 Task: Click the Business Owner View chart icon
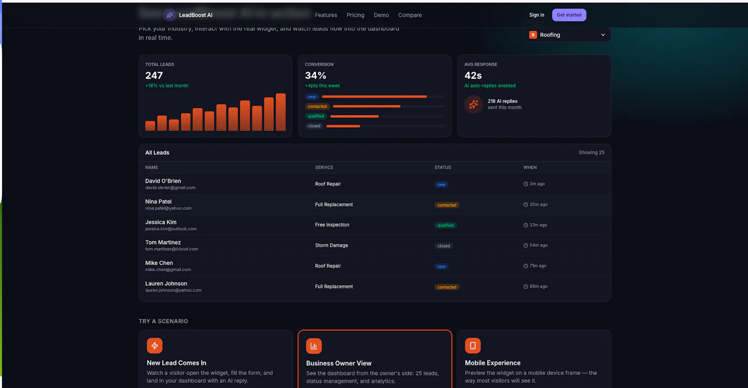(314, 346)
